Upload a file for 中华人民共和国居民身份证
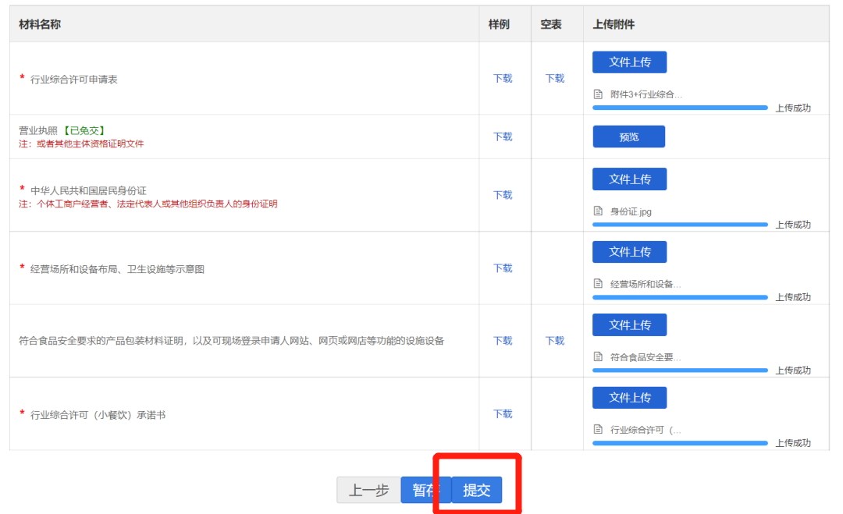The image size is (843, 514). 629,179
